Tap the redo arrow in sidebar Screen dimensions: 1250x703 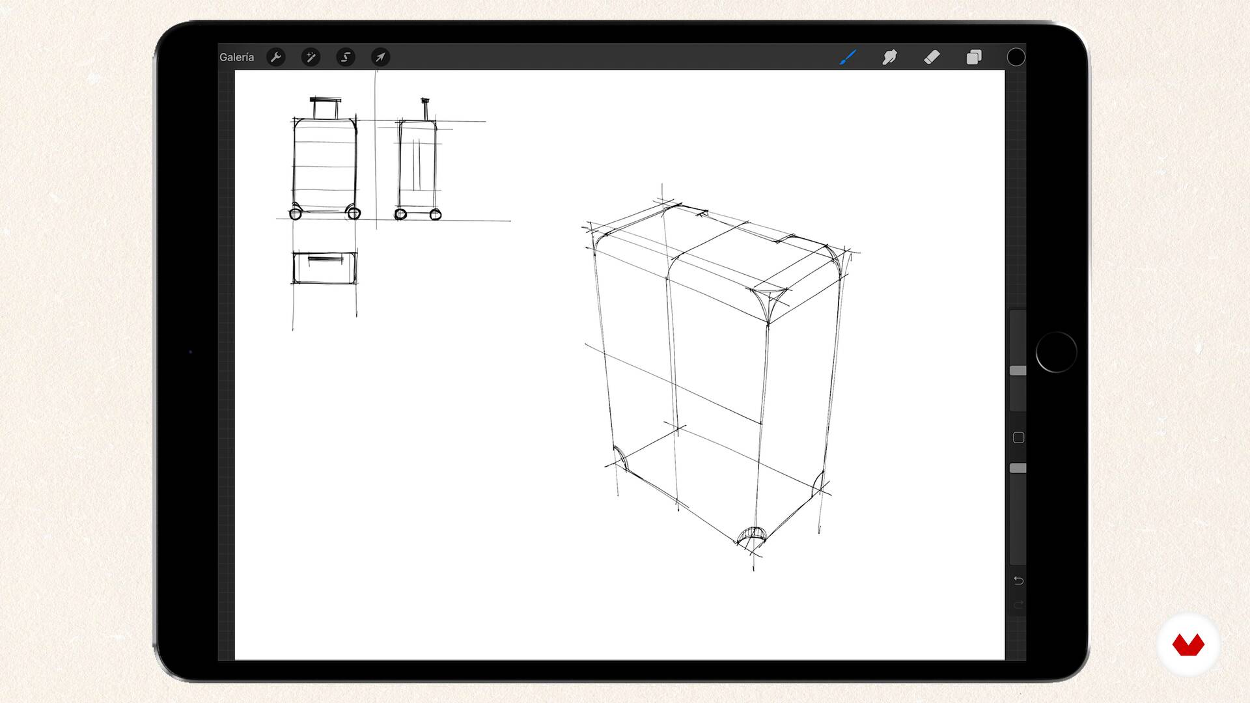(1019, 605)
